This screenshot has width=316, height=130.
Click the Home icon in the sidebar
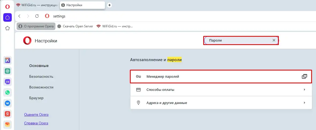click(x=7, y=17)
